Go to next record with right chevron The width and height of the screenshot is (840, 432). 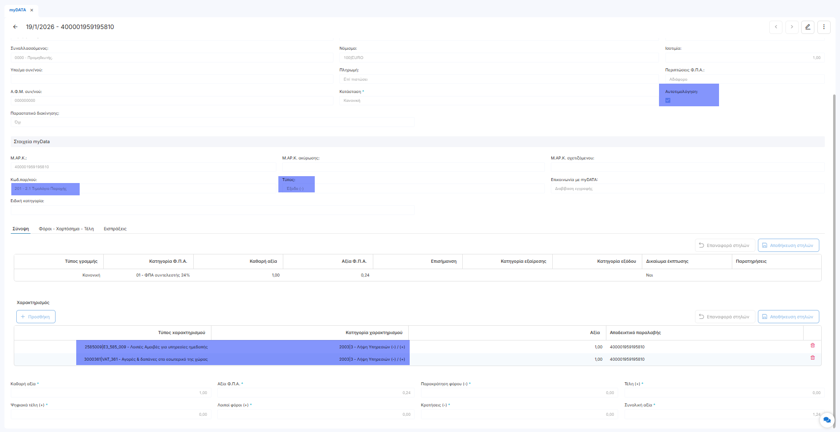(x=792, y=27)
